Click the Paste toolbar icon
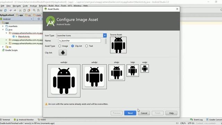Screen dimensions: 222x125 click(29, 10)
